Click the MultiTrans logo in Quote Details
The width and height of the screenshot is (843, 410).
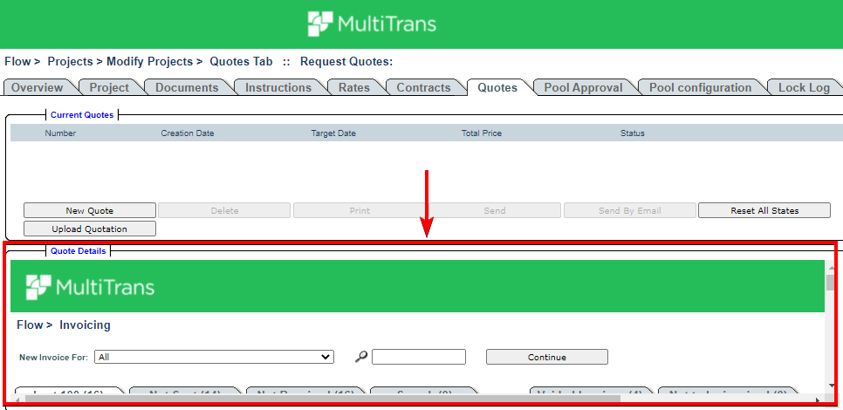coord(91,287)
